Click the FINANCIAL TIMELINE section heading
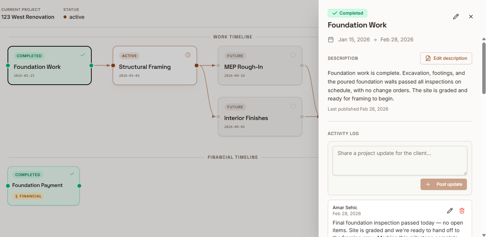The width and height of the screenshot is (486, 237). pos(233,157)
